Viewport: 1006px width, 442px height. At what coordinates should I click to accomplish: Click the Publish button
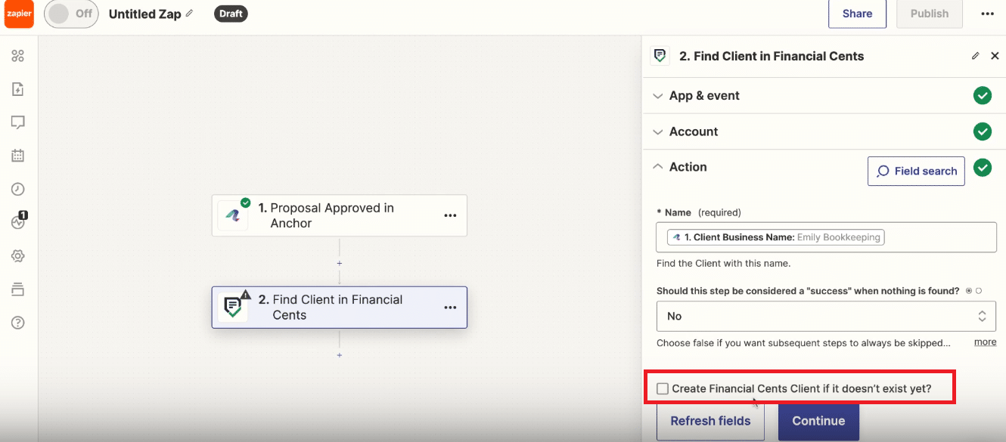(x=930, y=14)
